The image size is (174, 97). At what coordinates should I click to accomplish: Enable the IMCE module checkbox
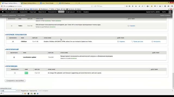[x=15, y=73]
